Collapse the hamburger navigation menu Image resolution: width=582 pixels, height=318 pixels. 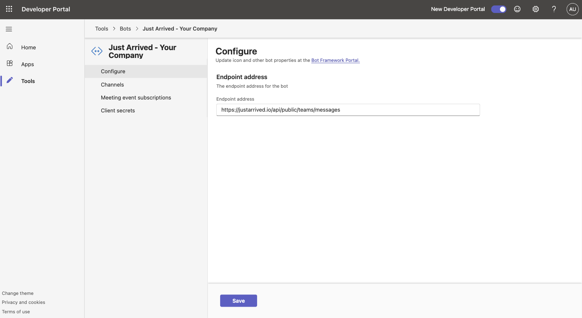point(9,29)
